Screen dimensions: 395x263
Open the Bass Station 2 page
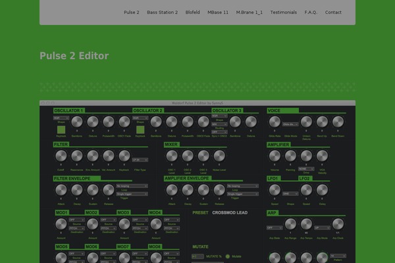click(x=162, y=12)
